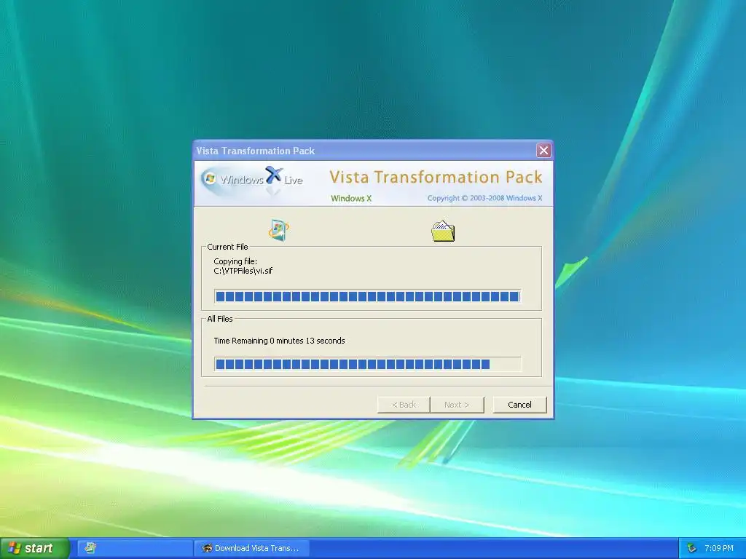Click Time Remaining 0 minutes 13 seconds text
Screen dimensions: 746x559
[x=279, y=341]
